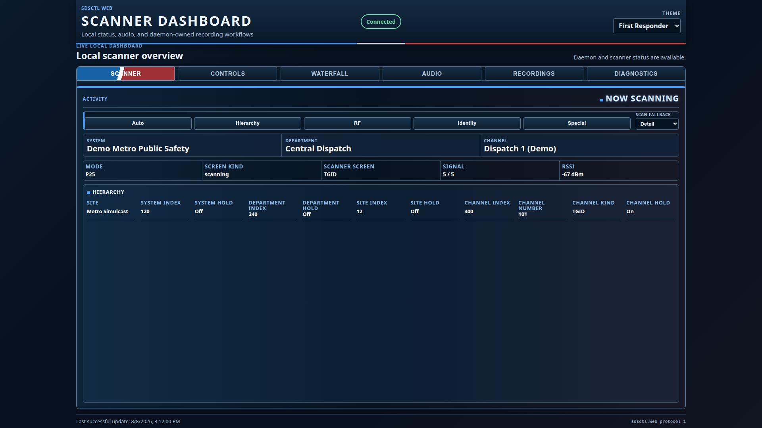Click the Channel Hold value On

click(630, 212)
